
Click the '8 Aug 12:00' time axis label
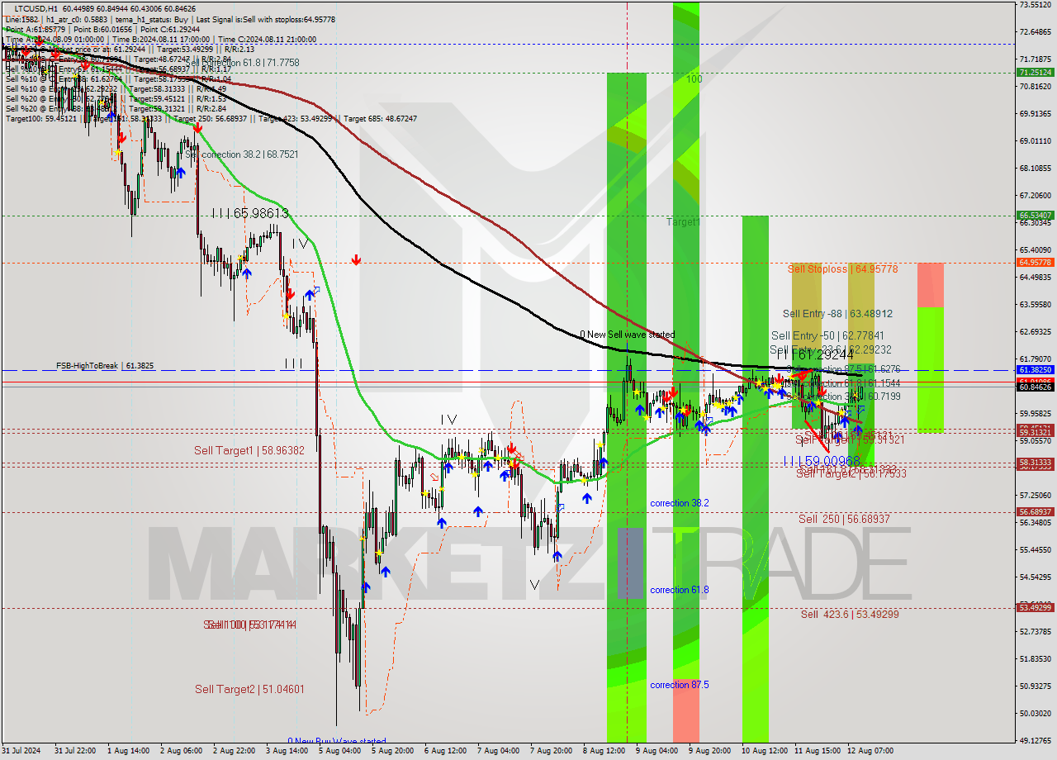[603, 751]
